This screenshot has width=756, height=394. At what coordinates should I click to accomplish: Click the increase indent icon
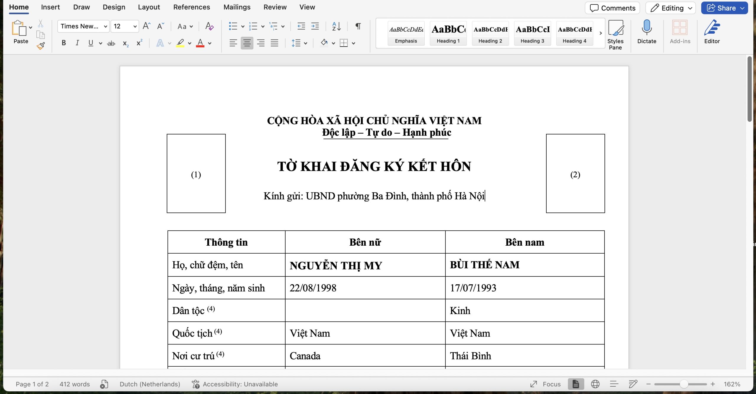(315, 26)
